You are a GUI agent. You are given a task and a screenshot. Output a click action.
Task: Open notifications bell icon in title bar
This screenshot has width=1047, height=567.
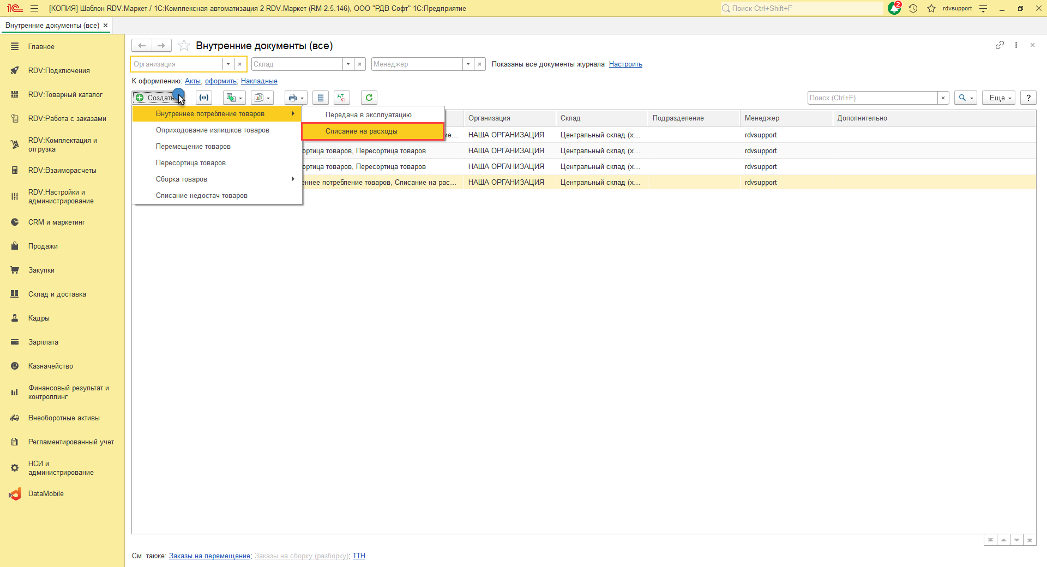tap(894, 8)
